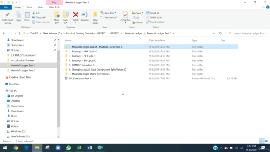Open the Video Tools tab
The image size is (270, 152).
tap(54, 7)
